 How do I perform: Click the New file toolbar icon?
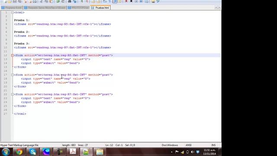click(5, 1)
